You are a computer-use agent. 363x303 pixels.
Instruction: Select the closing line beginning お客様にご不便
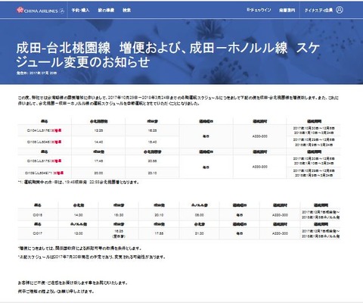click(73, 283)
